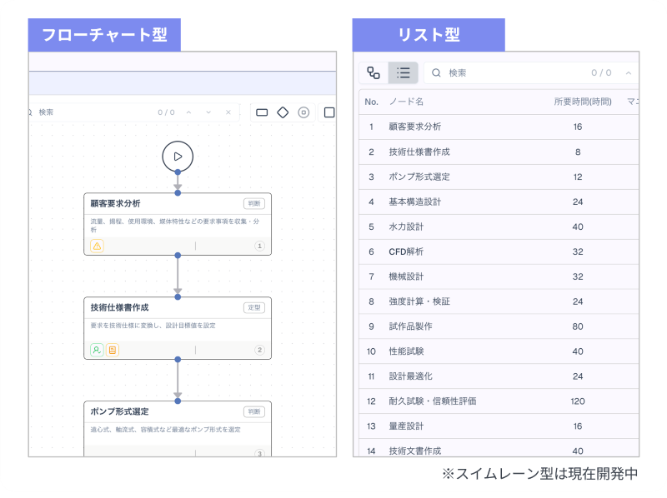
Task: Click green person icon on 技術仕様書作成 node
Action: (97, 350)
